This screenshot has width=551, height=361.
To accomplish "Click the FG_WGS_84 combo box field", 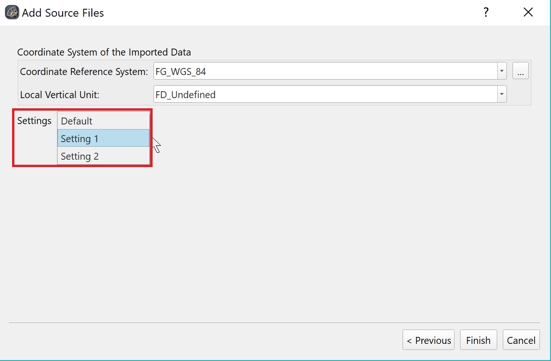I will (325, 71).
